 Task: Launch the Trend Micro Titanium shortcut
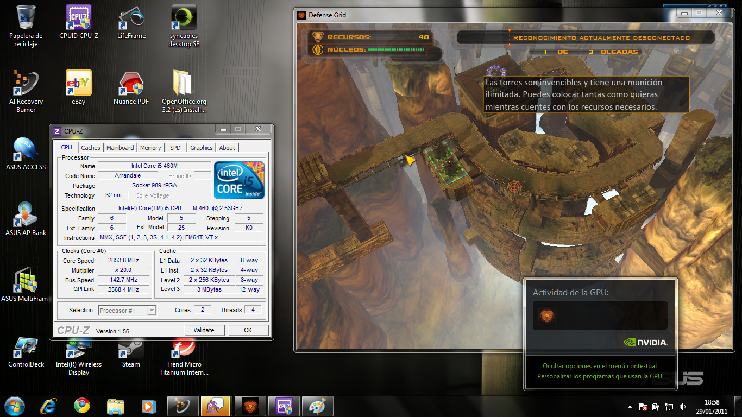point(184,350)
